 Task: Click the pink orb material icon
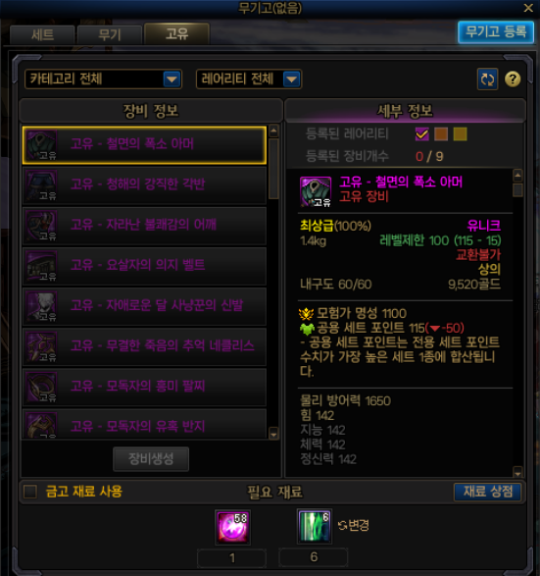[x=232, y=527]
